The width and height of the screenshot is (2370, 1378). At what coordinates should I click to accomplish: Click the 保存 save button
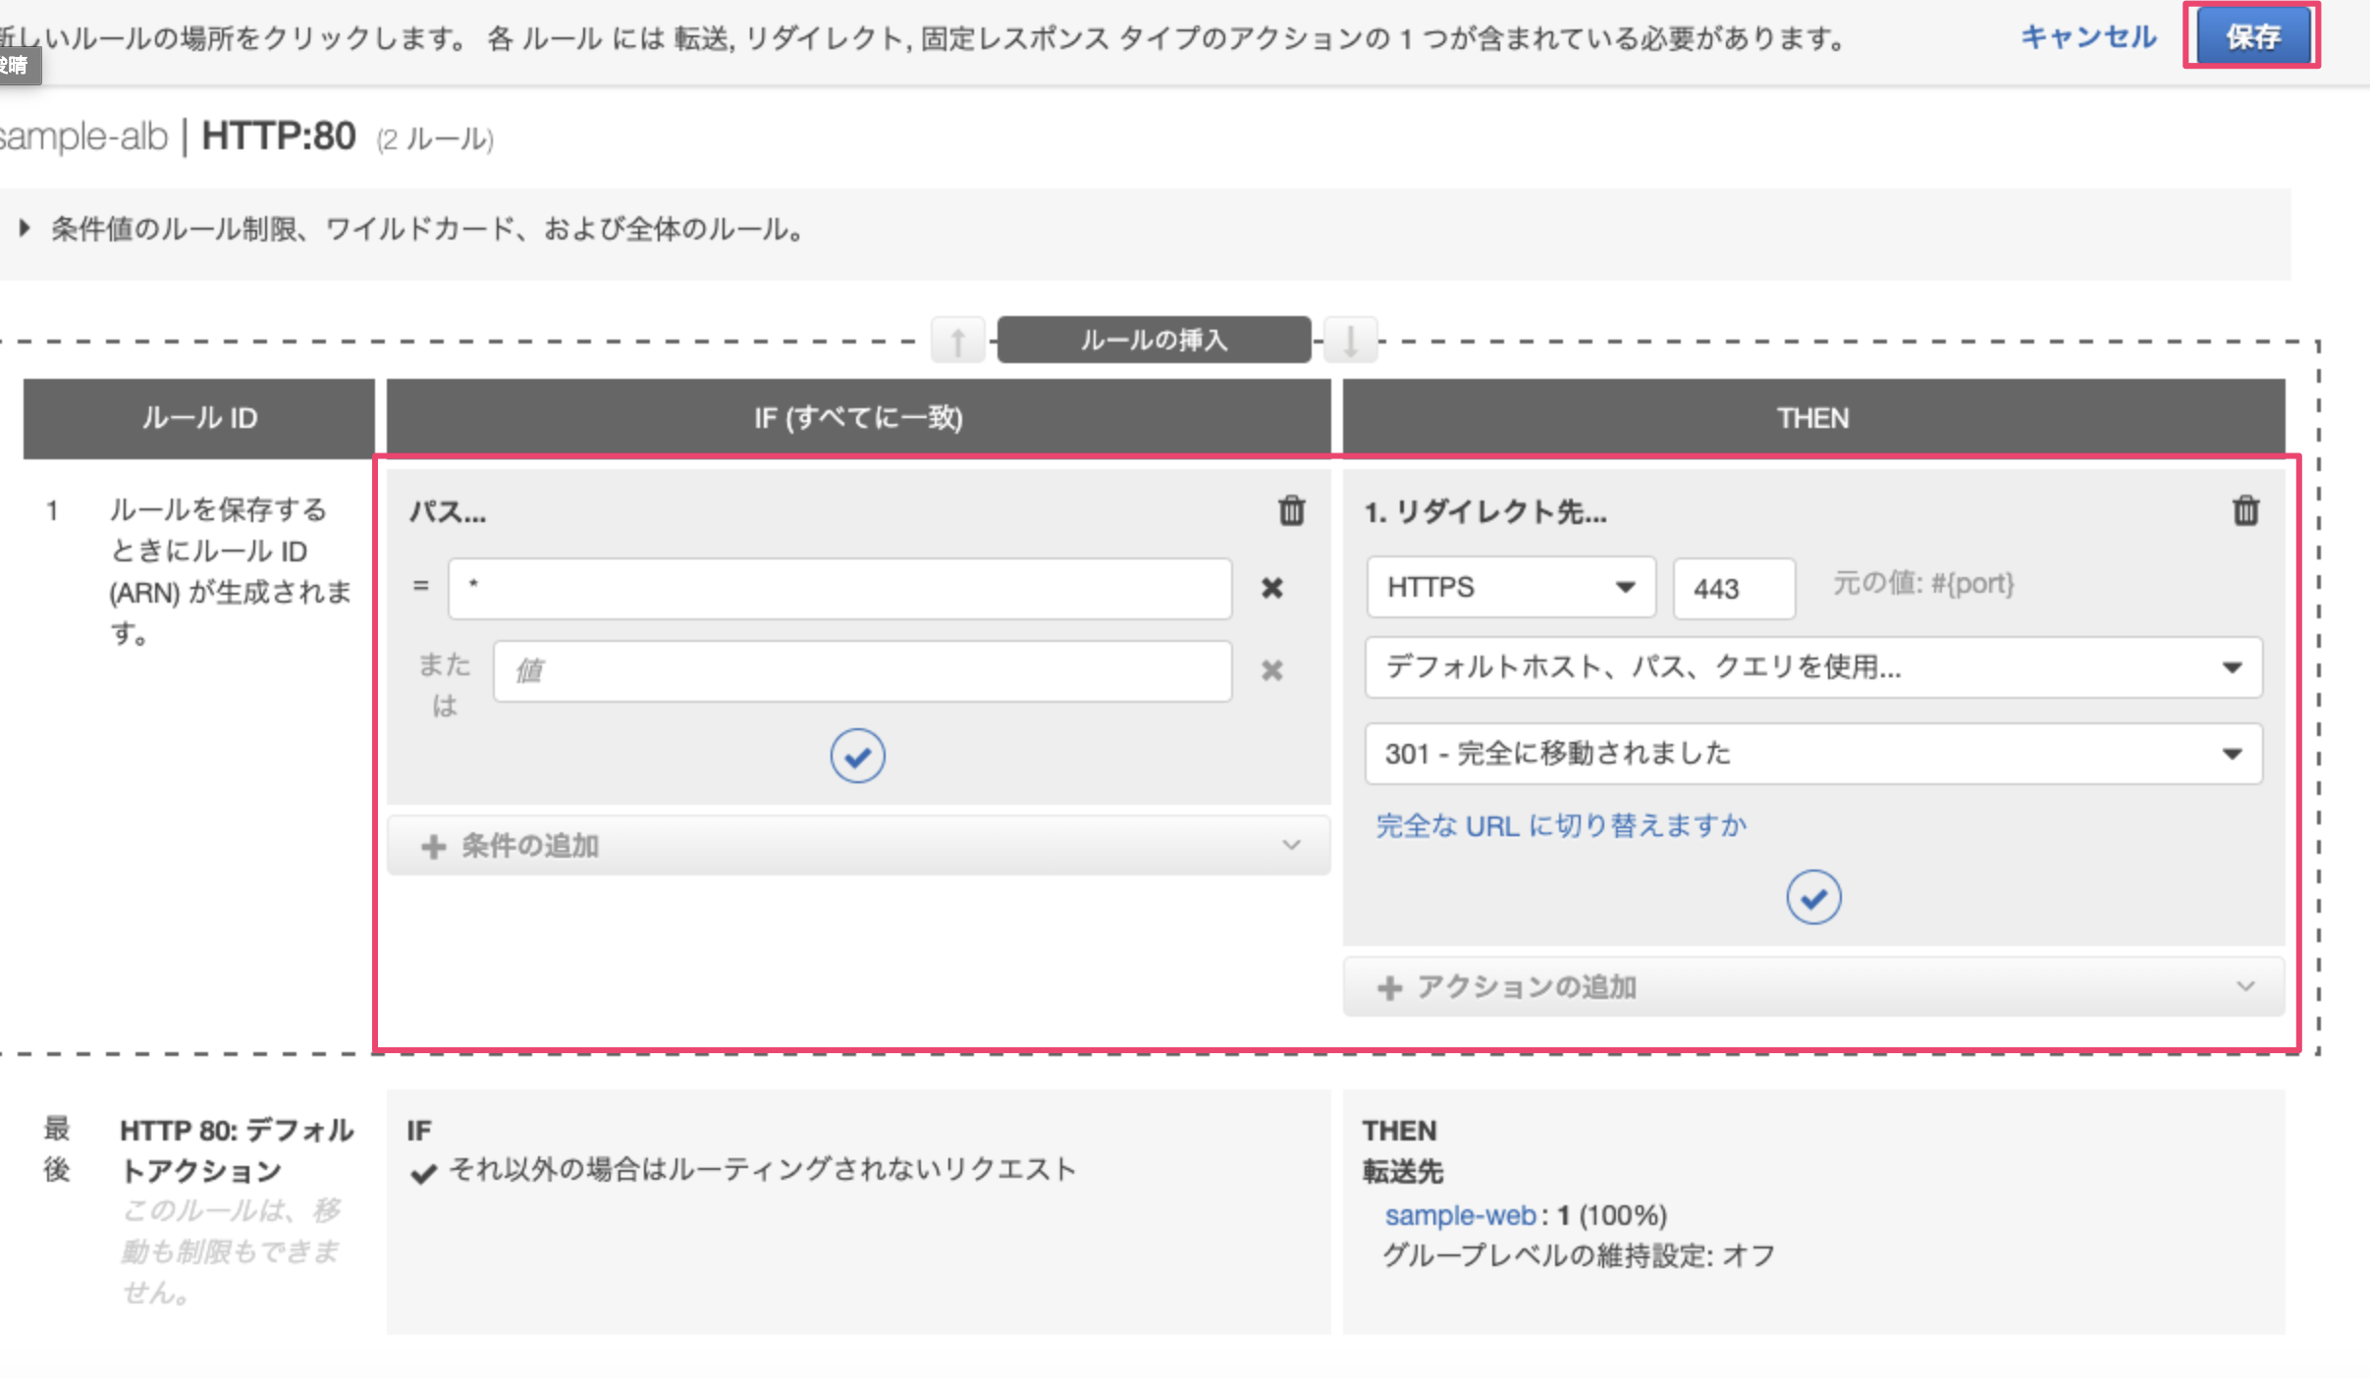click(2252, 37)
